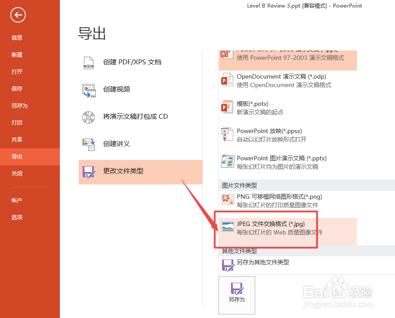Click the 更改文件类型 floppy disk icon
Image resolution: width=395 pixels, height=318 pixels.
coord(89,172)
